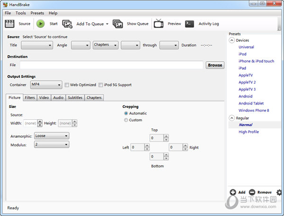Viewport: 284px width, 216px height.
Task: Click the Destination File path field
Action: coord(111,65)
